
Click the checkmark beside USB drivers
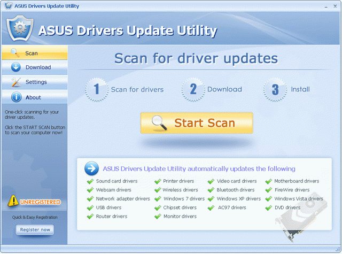click(x=90, y=207)
